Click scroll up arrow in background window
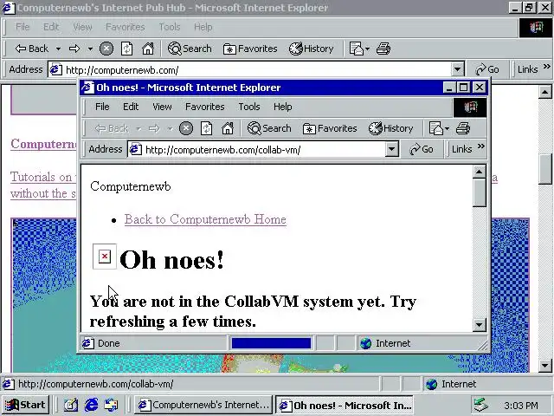 click(x=545, y=92)
